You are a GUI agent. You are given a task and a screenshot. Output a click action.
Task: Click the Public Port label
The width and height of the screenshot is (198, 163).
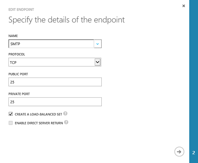pyautogui.click(x=18, y=74)
